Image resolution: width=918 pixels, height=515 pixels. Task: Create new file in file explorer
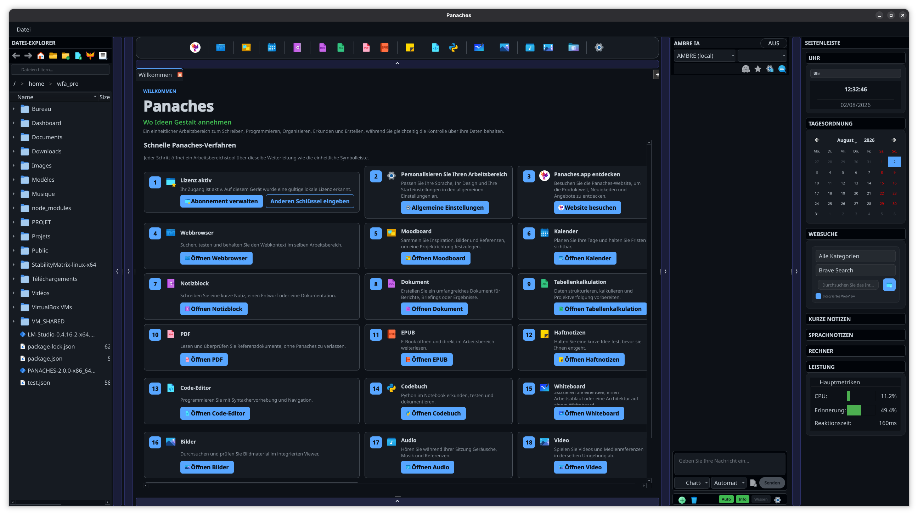pyautogui.click(x=78, y=56)
